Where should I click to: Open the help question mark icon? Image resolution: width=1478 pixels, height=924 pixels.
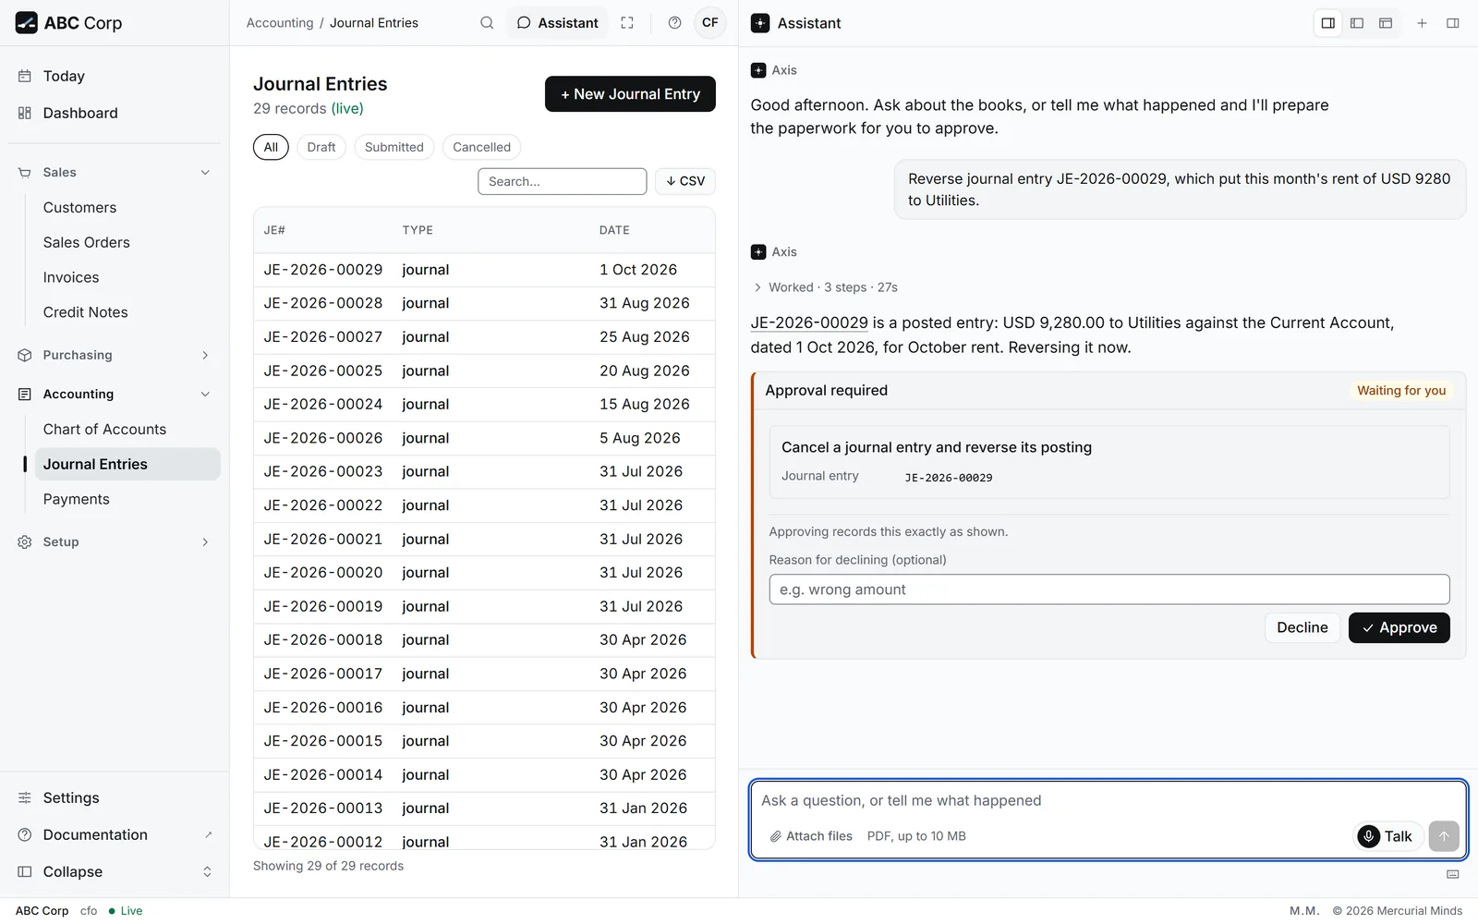[675, 23]
